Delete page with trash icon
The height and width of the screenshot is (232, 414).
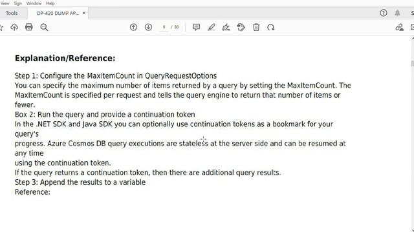[x=256, y=27]
